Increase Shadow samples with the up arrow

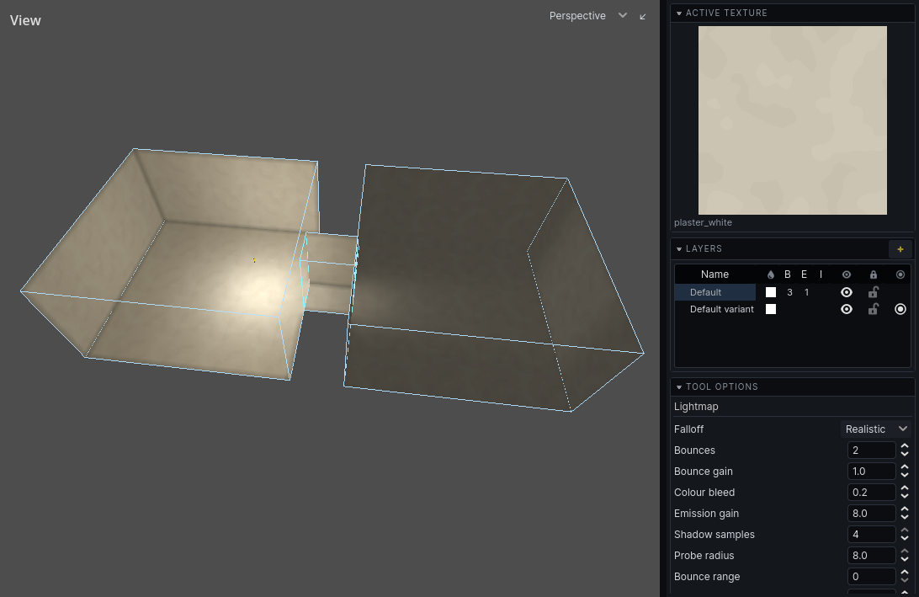click(x=905, y=531)
